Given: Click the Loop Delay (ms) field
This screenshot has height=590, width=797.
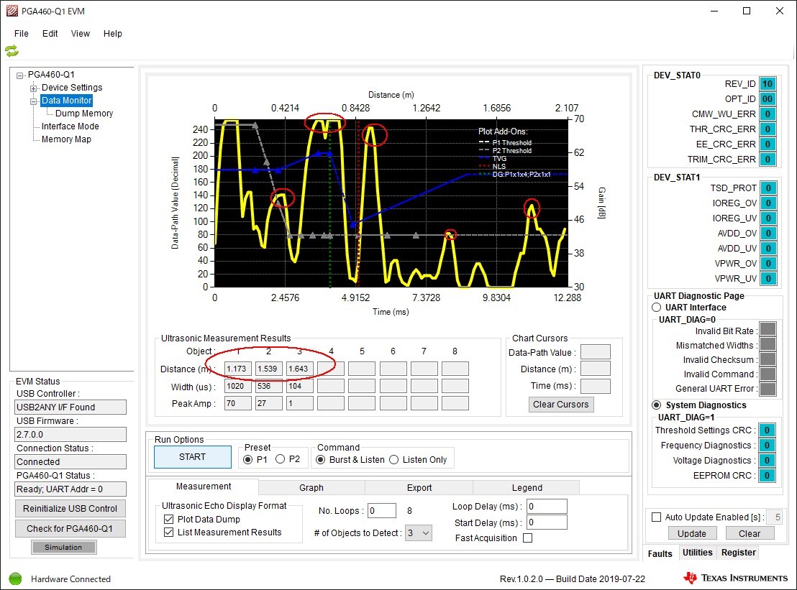Looking at the screenshot, I should (x=547, y=506).
